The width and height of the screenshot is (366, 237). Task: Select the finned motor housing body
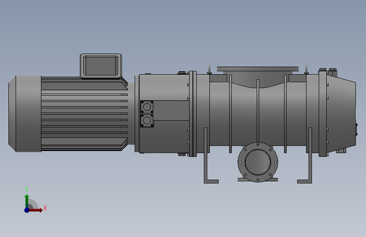84,114
